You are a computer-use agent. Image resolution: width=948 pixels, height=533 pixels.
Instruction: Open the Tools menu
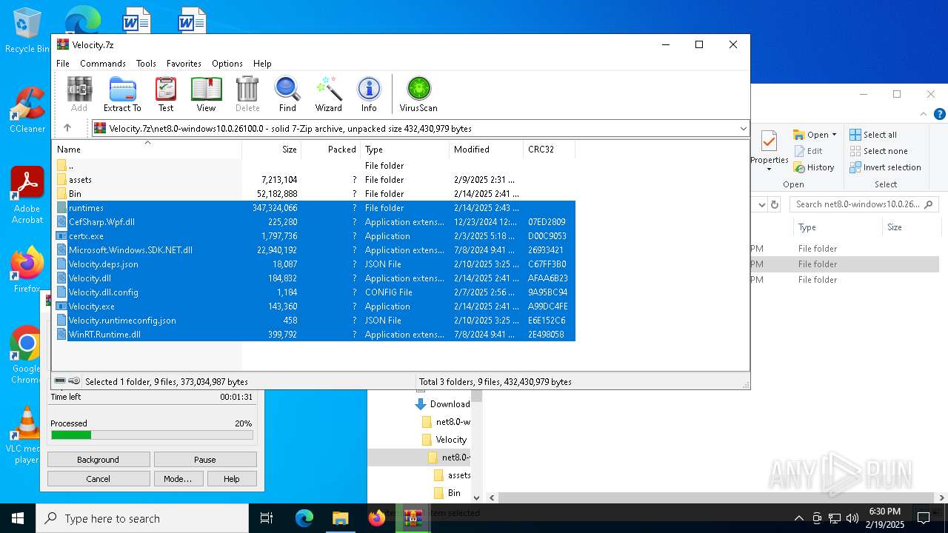pos(146,64)
